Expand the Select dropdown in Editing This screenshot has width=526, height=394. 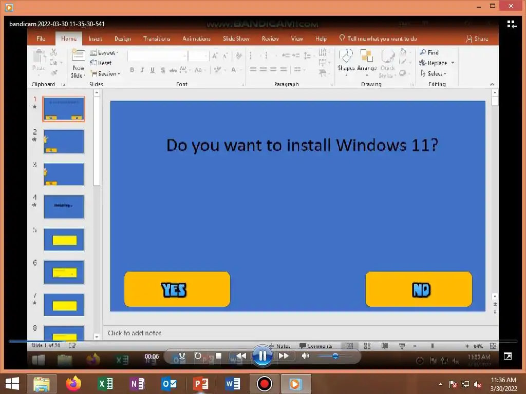click(x=434, y=73)
